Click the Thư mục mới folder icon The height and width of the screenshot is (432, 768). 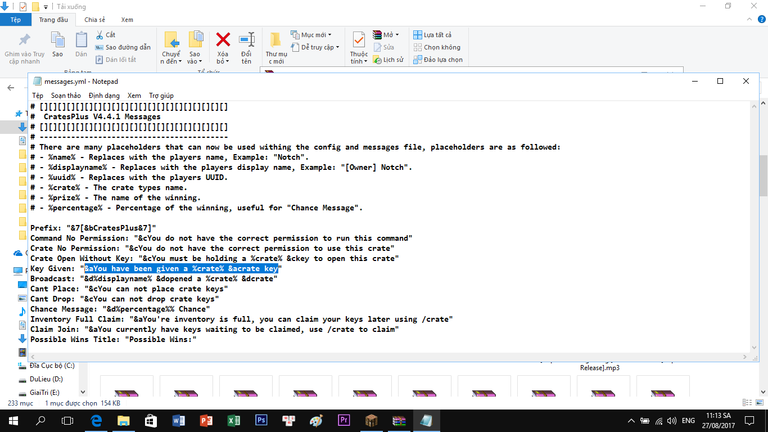click(275, 40)
